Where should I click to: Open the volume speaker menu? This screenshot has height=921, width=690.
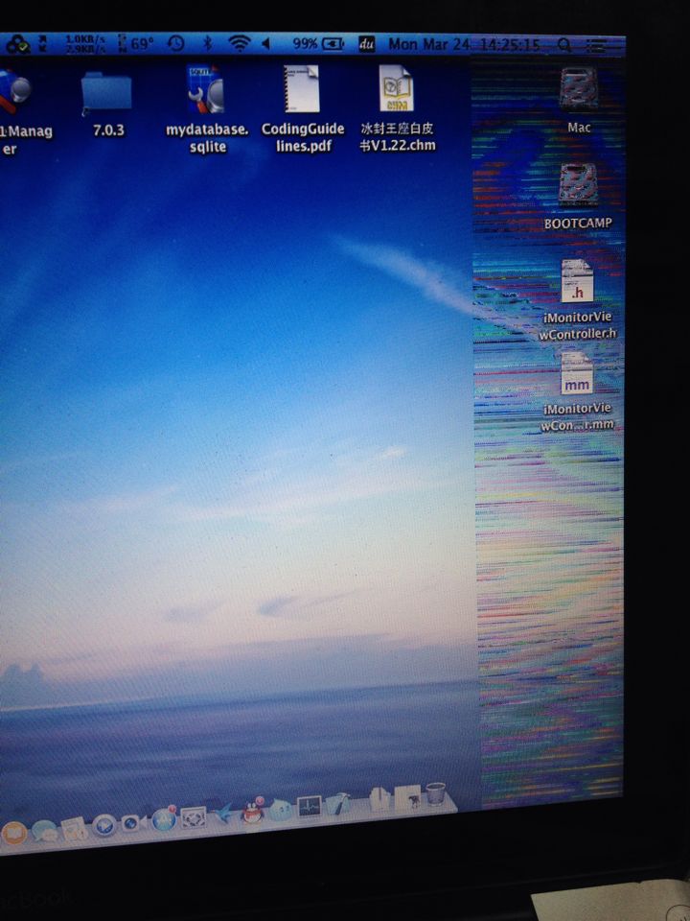pos(265,43)
